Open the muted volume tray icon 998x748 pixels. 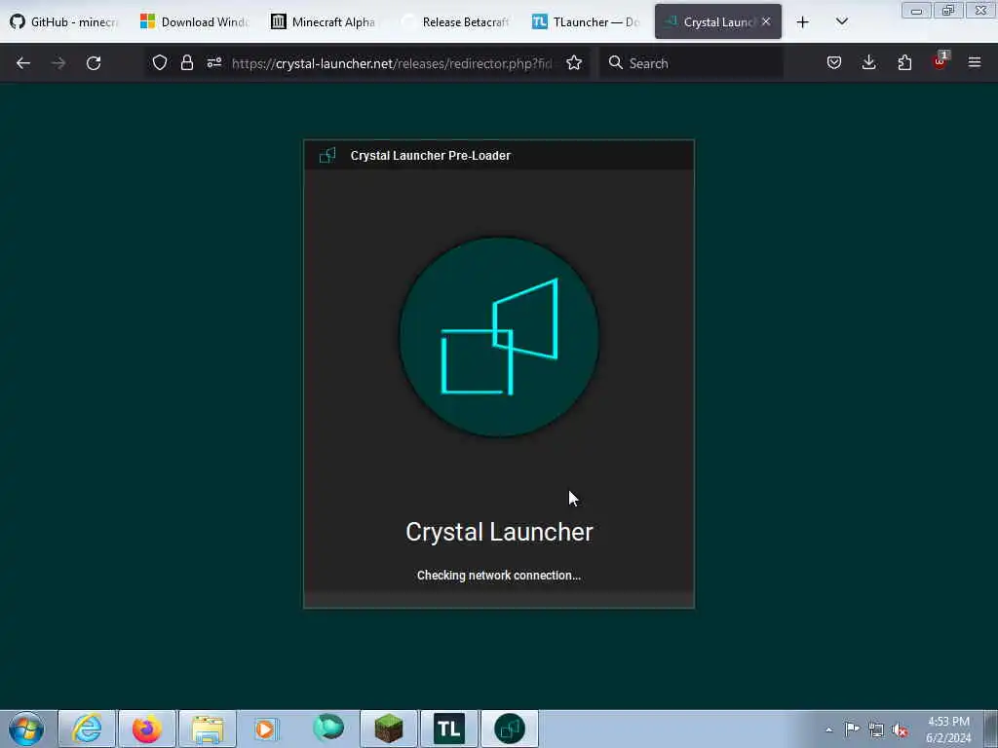point(900,729)
